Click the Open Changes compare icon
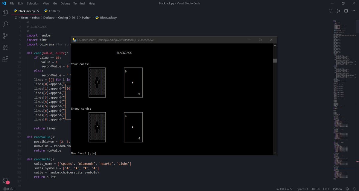The width and height of the screenshot is (359, 191). tap(331, 11)
